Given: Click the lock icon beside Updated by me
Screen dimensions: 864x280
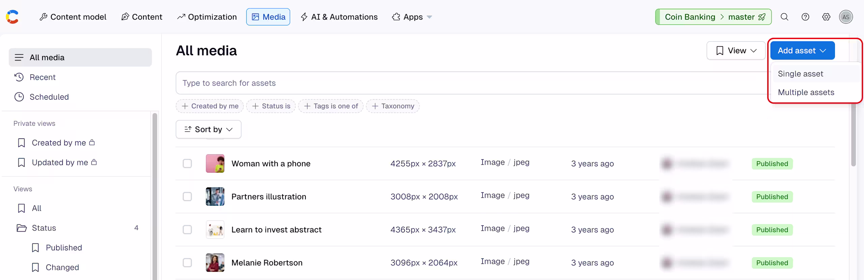Looking at the screenshot, I should (94, 162).
